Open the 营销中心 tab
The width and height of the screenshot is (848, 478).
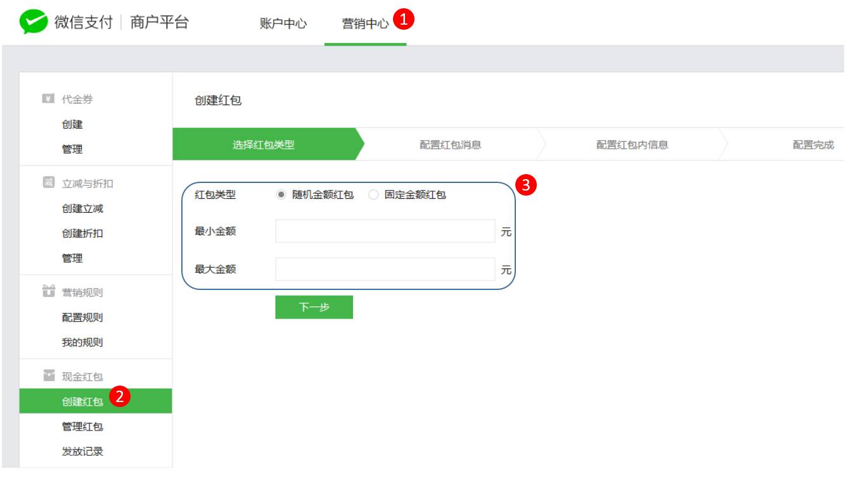[365, 24]
